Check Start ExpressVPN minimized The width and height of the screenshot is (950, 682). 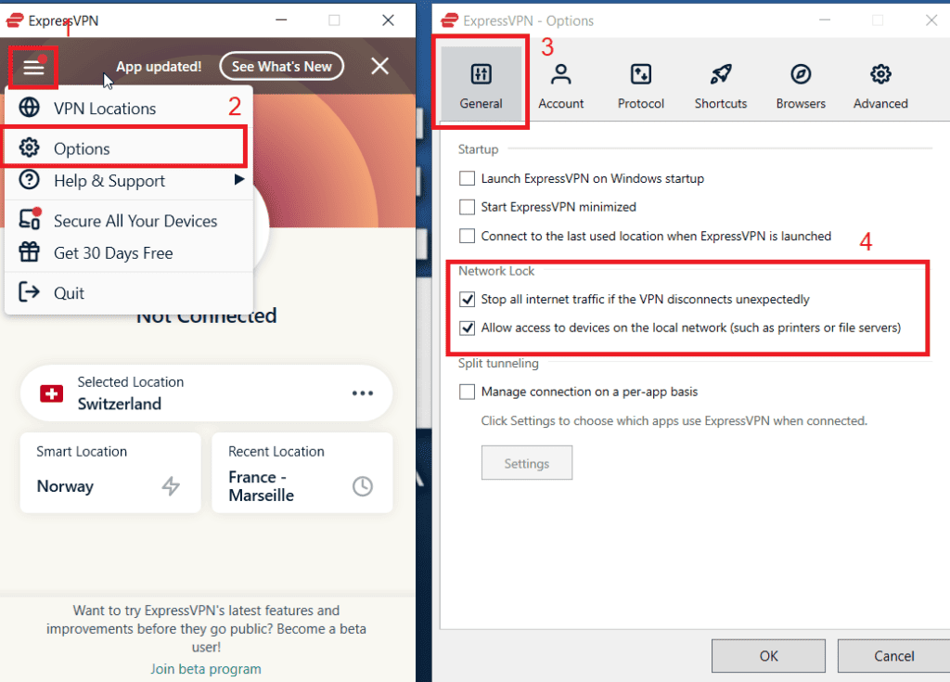(x=467, y=207)
